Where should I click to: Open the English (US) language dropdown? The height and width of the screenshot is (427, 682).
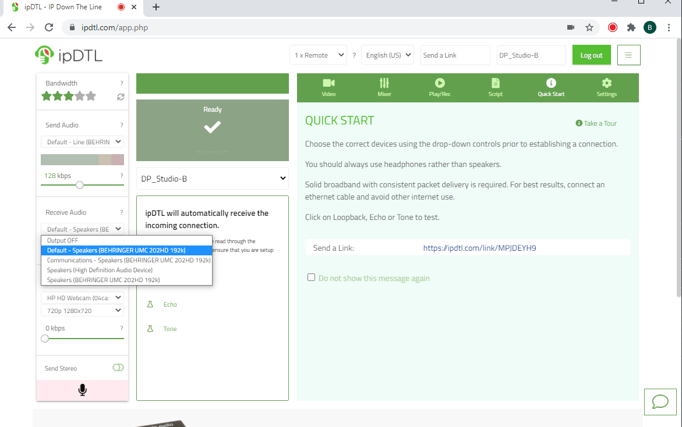point(387,55)
